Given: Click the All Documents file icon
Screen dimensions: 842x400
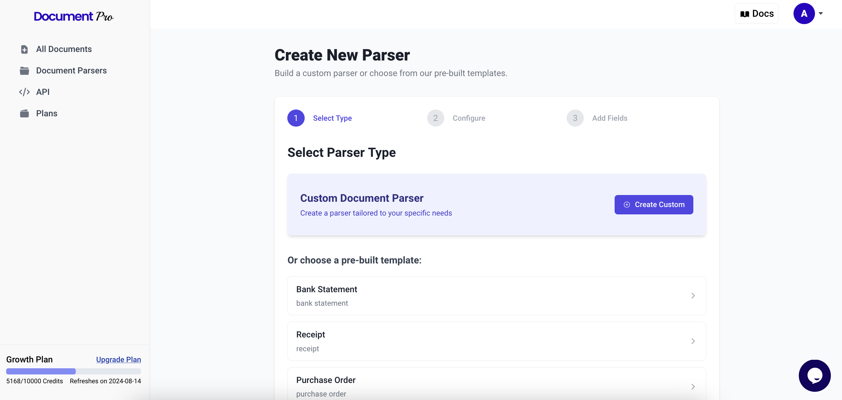Looking at the screenshot, I should (x=24, y=49).
